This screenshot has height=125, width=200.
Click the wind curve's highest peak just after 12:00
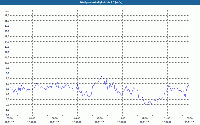point(101,76)
